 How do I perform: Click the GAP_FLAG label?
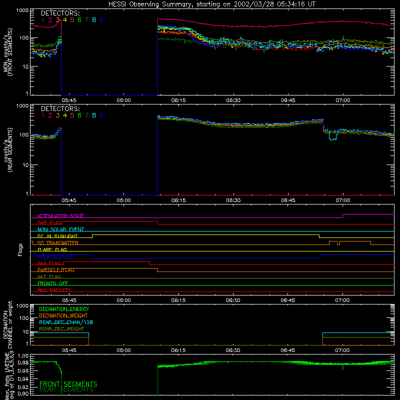point(49,222)
